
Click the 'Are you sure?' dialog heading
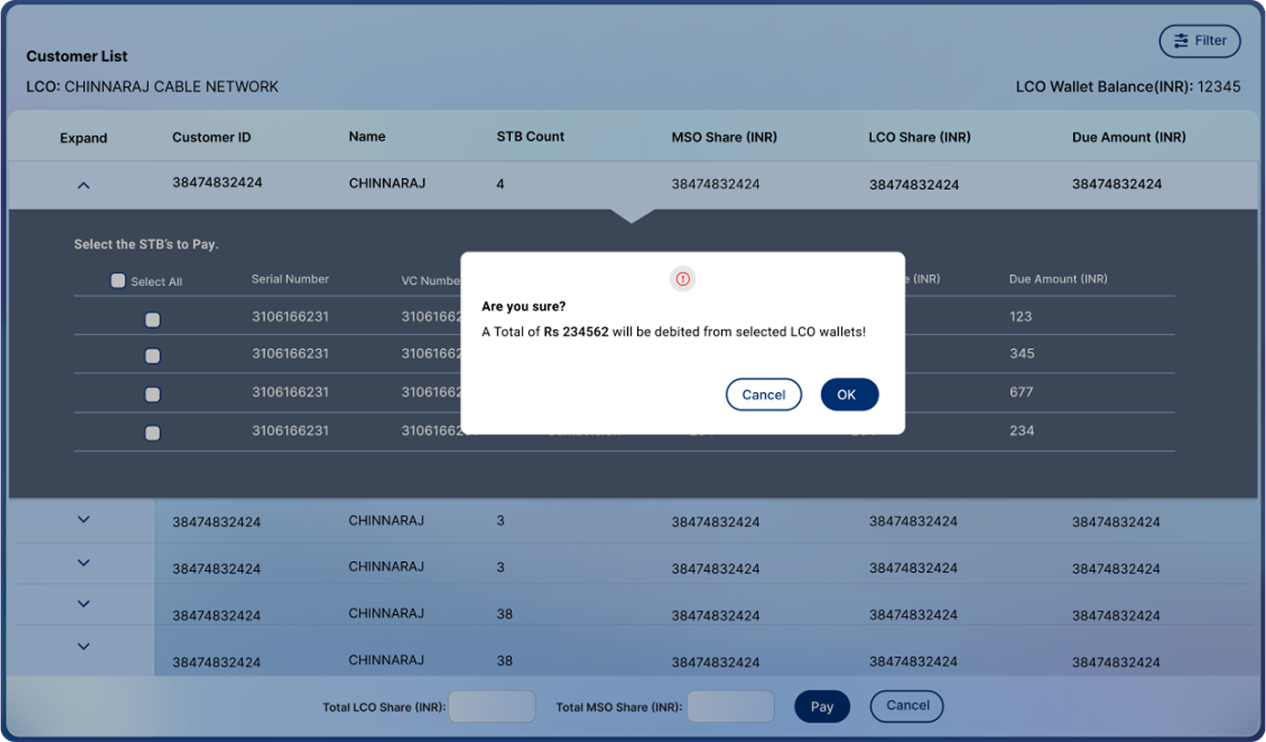tap(524, 306)
